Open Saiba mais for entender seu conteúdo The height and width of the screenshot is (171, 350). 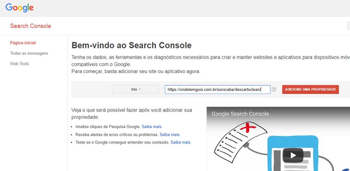181,142
